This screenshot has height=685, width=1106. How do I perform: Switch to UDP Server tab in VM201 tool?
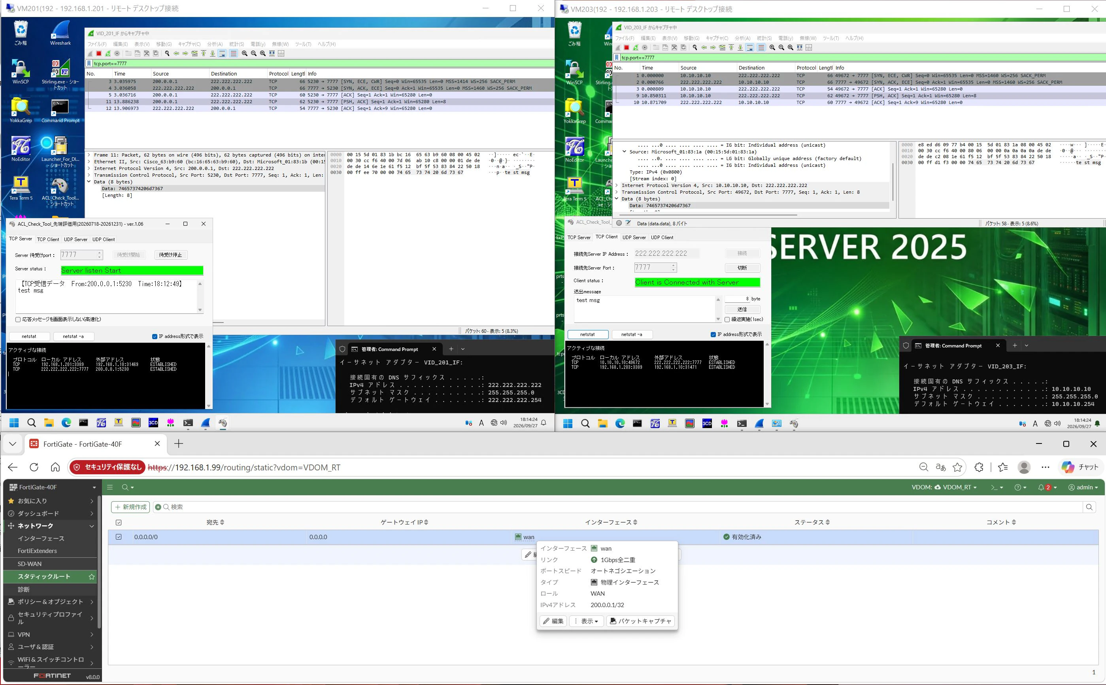click(x=75, y=239)
